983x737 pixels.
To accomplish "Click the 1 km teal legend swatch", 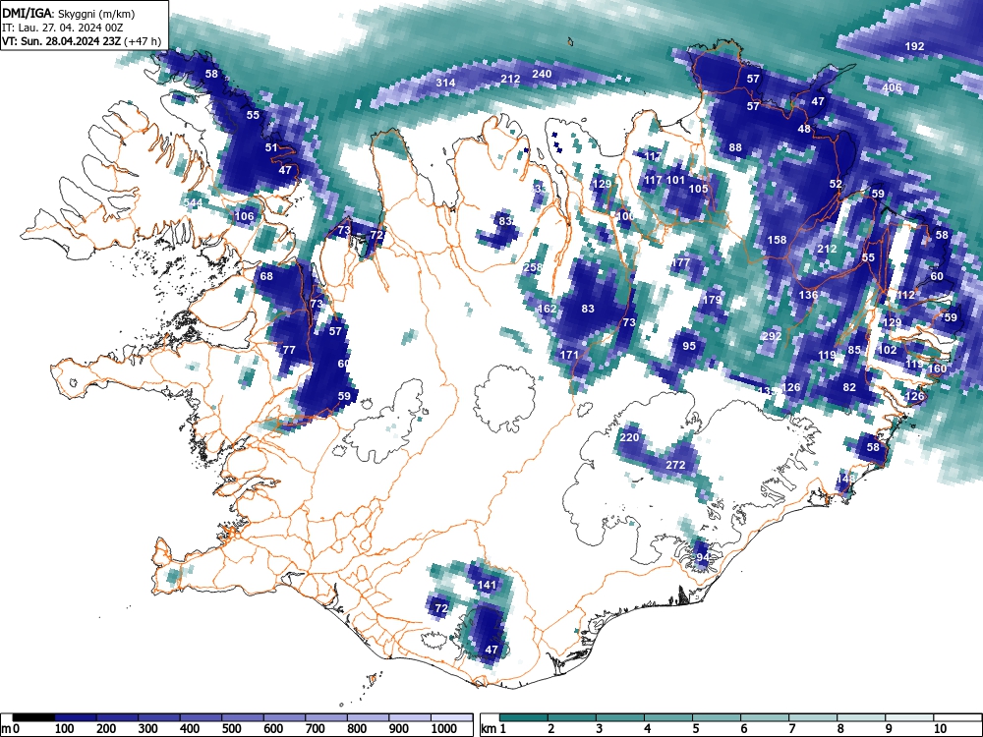I will (x=524, y=717).
